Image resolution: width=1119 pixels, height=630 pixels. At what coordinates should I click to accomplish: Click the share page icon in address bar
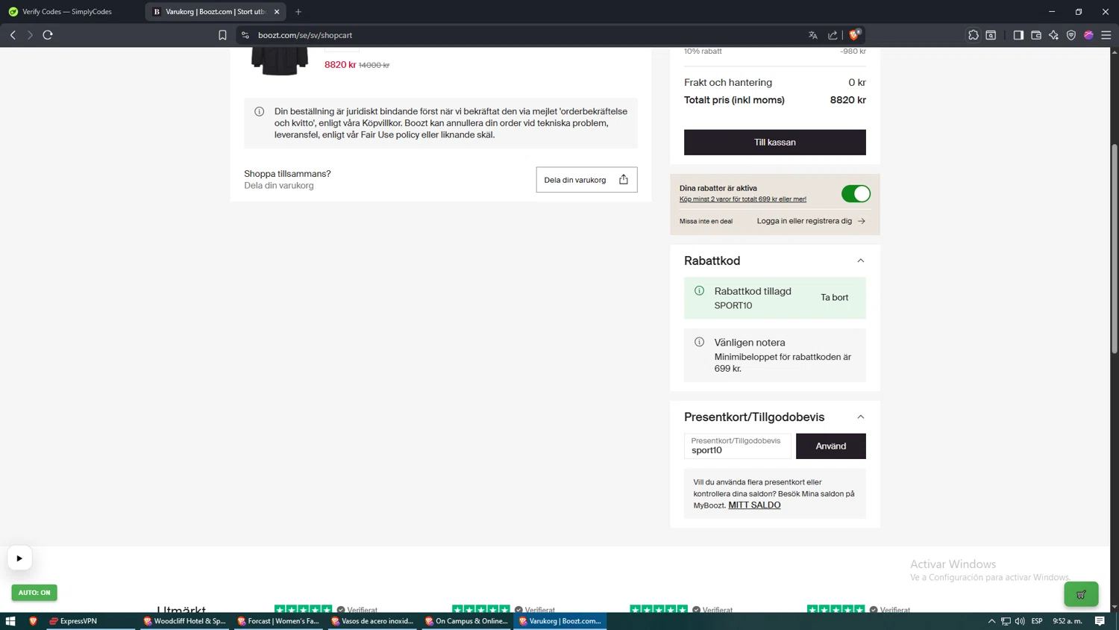pyautogui.click(x=833, y=35)
